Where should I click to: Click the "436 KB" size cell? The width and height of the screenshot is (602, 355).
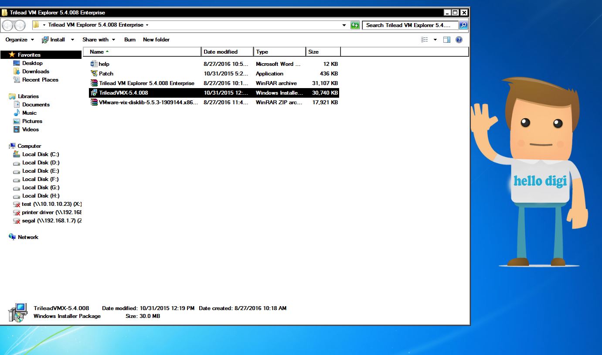tap(329, 74)
